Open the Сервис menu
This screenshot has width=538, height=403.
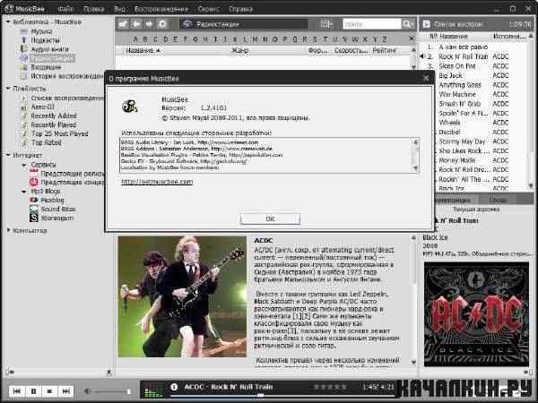coord(209,9)
